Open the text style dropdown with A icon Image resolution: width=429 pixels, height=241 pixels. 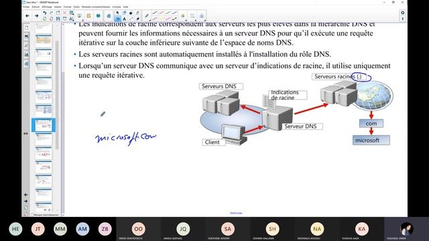[72, 19]
